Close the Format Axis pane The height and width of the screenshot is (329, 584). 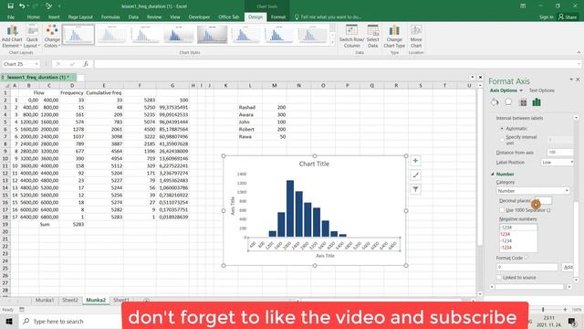click(578, 80)
